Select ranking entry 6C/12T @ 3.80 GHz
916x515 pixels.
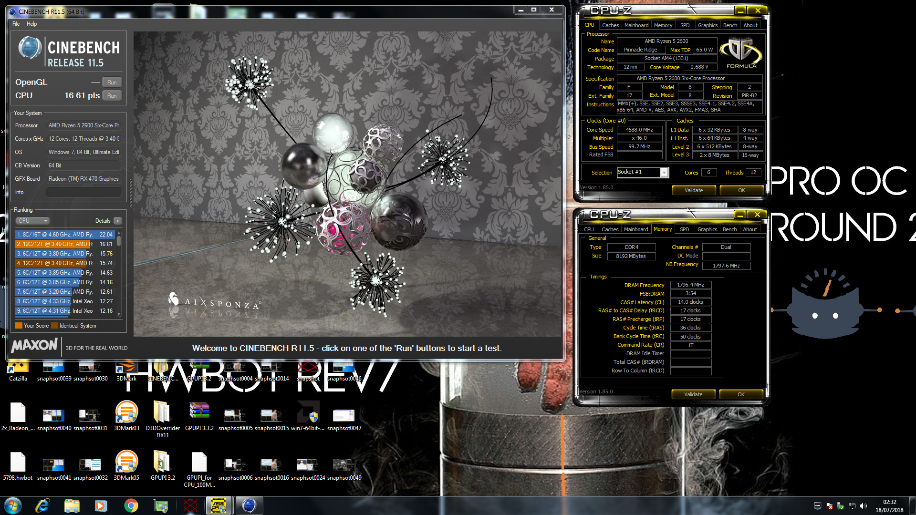(x=65, y=254)
